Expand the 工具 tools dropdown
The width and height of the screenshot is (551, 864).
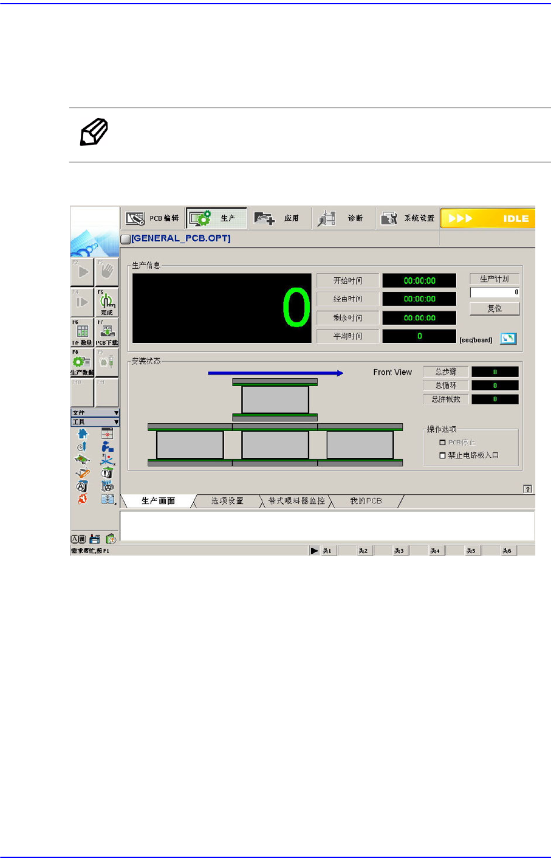click(95, 422)
